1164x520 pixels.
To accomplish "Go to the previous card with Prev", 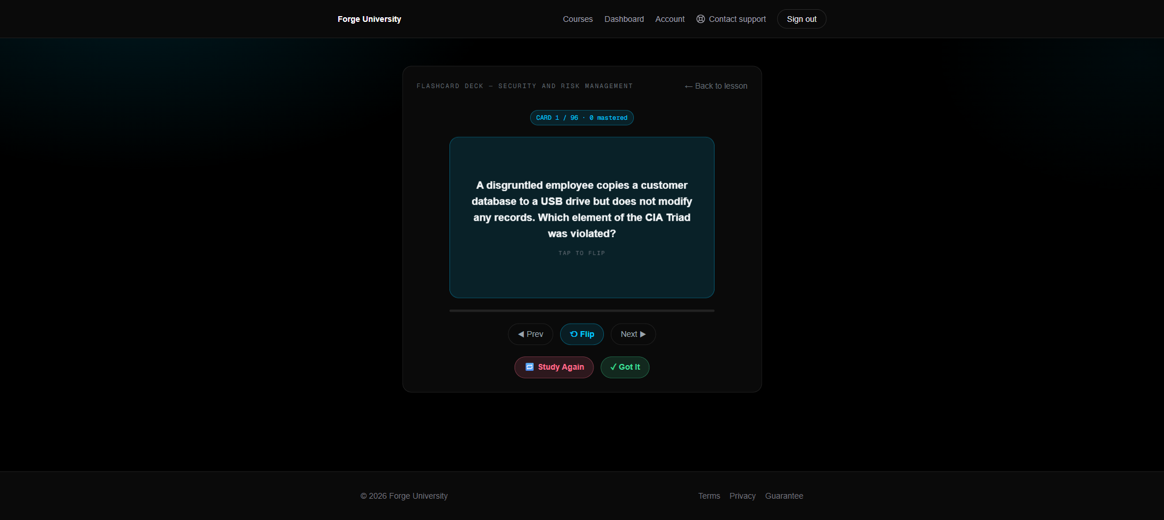I will click(530, 334).
